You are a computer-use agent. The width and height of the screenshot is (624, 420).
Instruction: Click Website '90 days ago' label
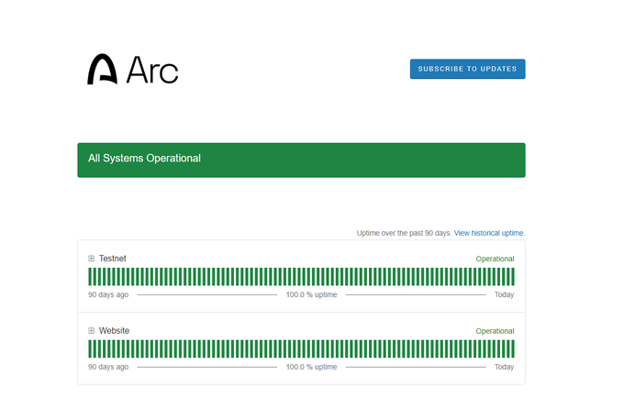pyautogui.click(x=108, y=367)
